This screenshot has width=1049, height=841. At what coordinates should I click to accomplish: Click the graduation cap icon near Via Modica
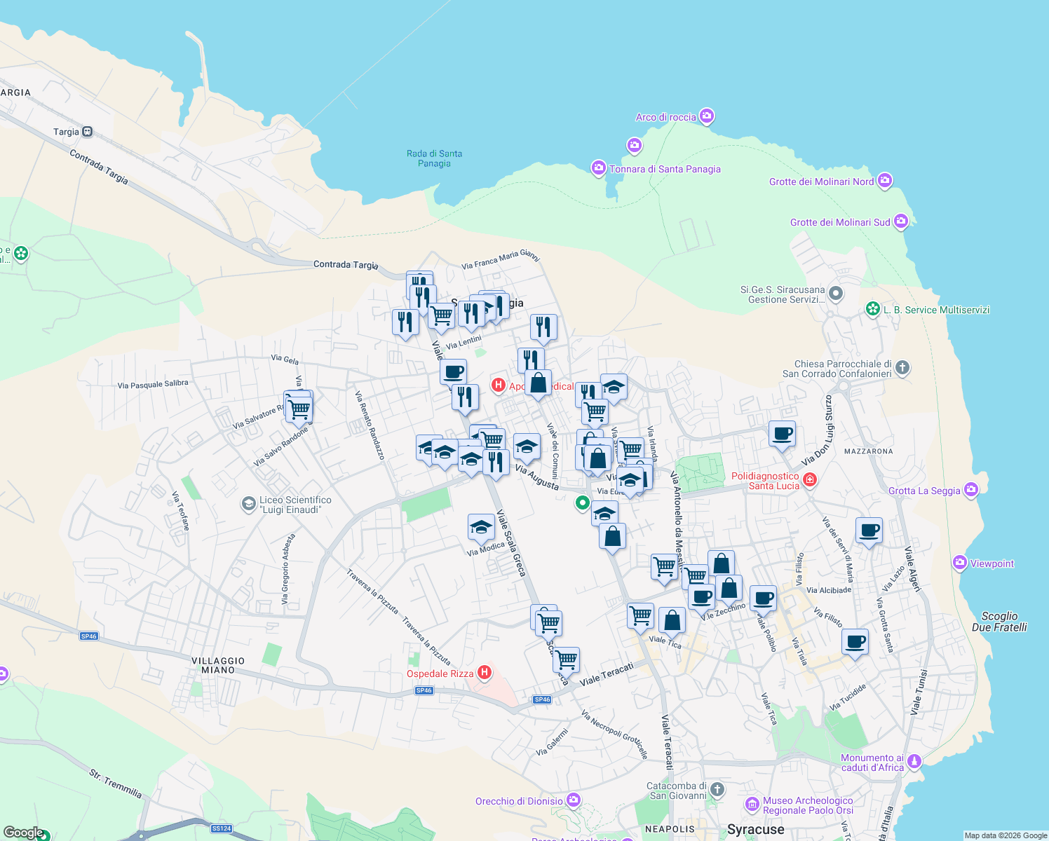(480, 527)
